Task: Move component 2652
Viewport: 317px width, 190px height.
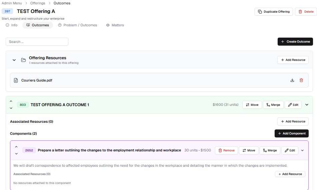Action: tap(249, 150)
